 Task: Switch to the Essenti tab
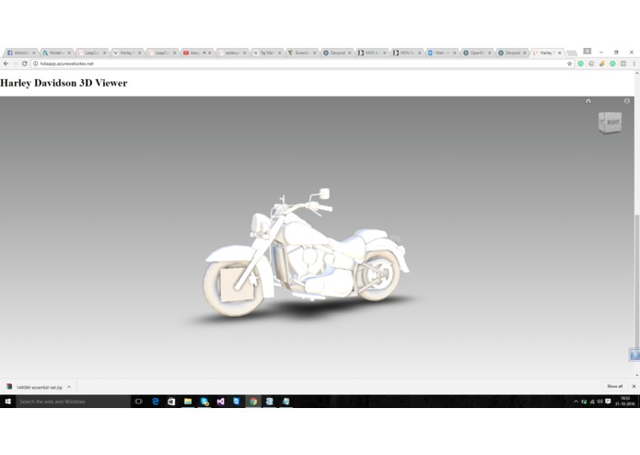301,53
